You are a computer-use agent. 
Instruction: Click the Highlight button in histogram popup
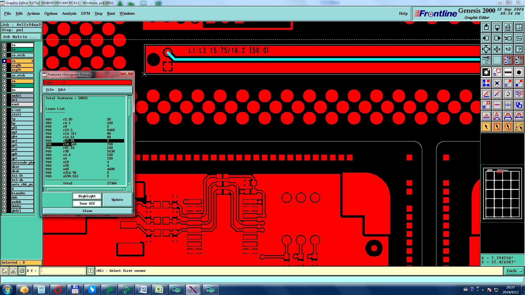(x=87, y=196)
